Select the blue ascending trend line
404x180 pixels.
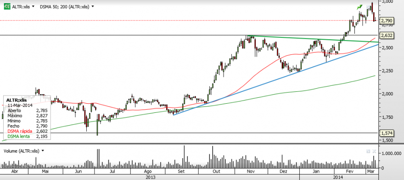click(x=276, y=80)
